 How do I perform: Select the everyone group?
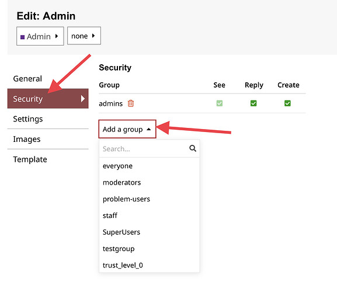click(150, 166)
